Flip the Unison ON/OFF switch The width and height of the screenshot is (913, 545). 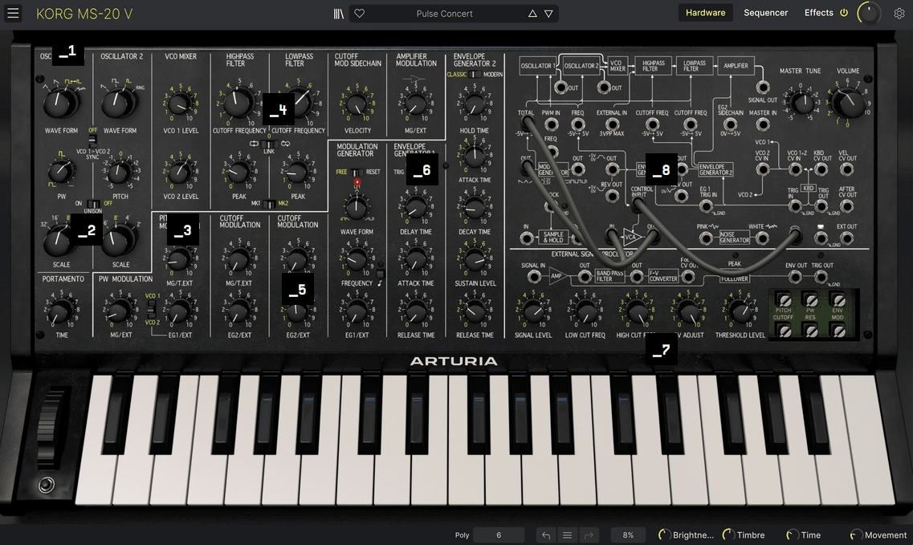[93, 203]
